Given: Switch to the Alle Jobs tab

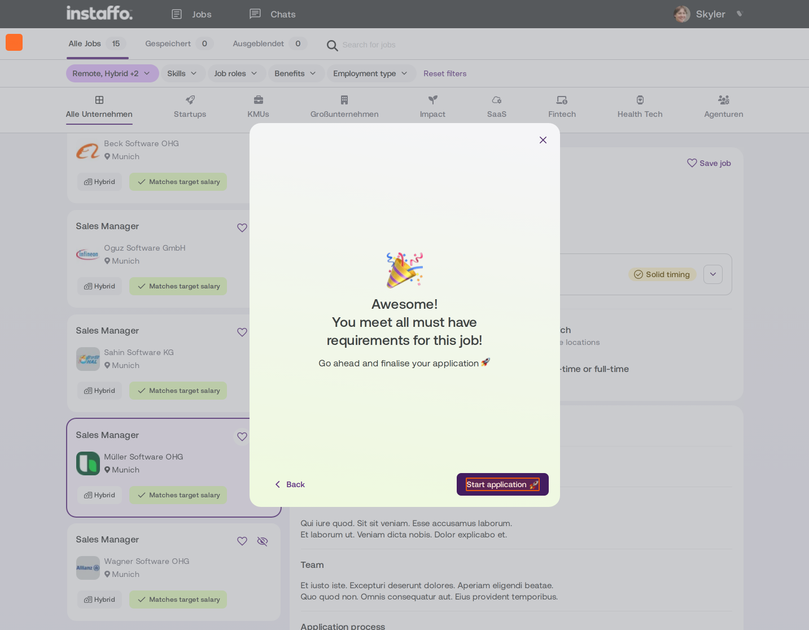Looking at the screenshot, I should 97,44.
